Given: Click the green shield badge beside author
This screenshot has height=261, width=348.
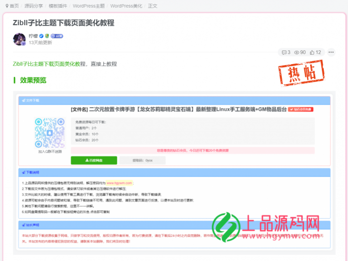Looking at the screenshot, I should pos(48,36).
